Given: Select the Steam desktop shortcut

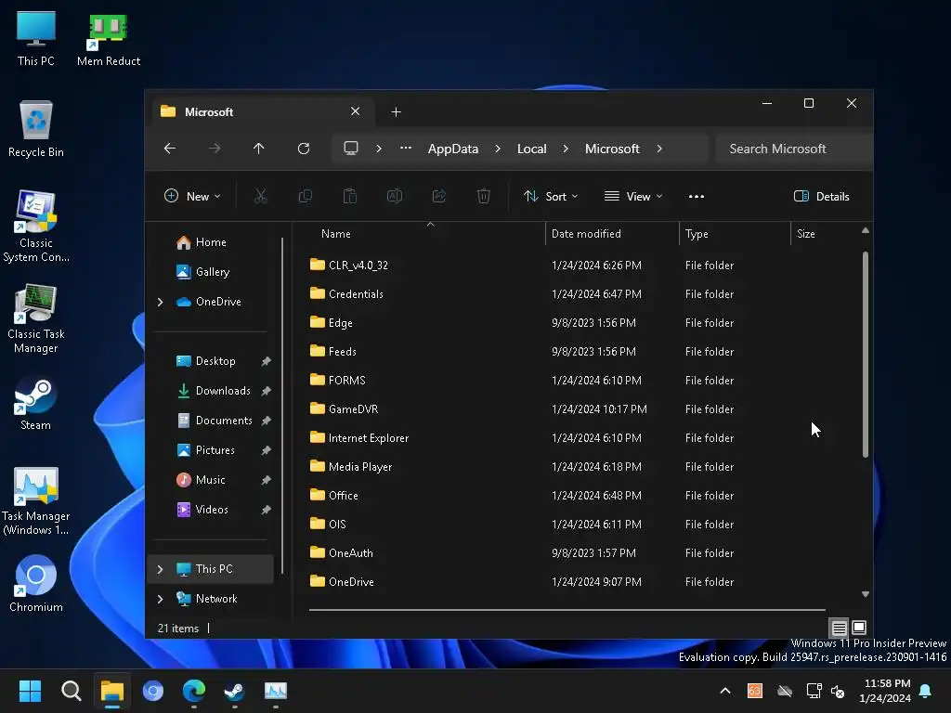Looking at the screenshot, I should pyautogui.click(x=36, y=404).
